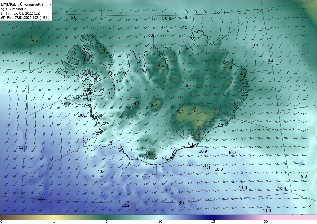Click the 6.1 value label
This screenshot has width=317, height=224.
(x=4, y=26)
